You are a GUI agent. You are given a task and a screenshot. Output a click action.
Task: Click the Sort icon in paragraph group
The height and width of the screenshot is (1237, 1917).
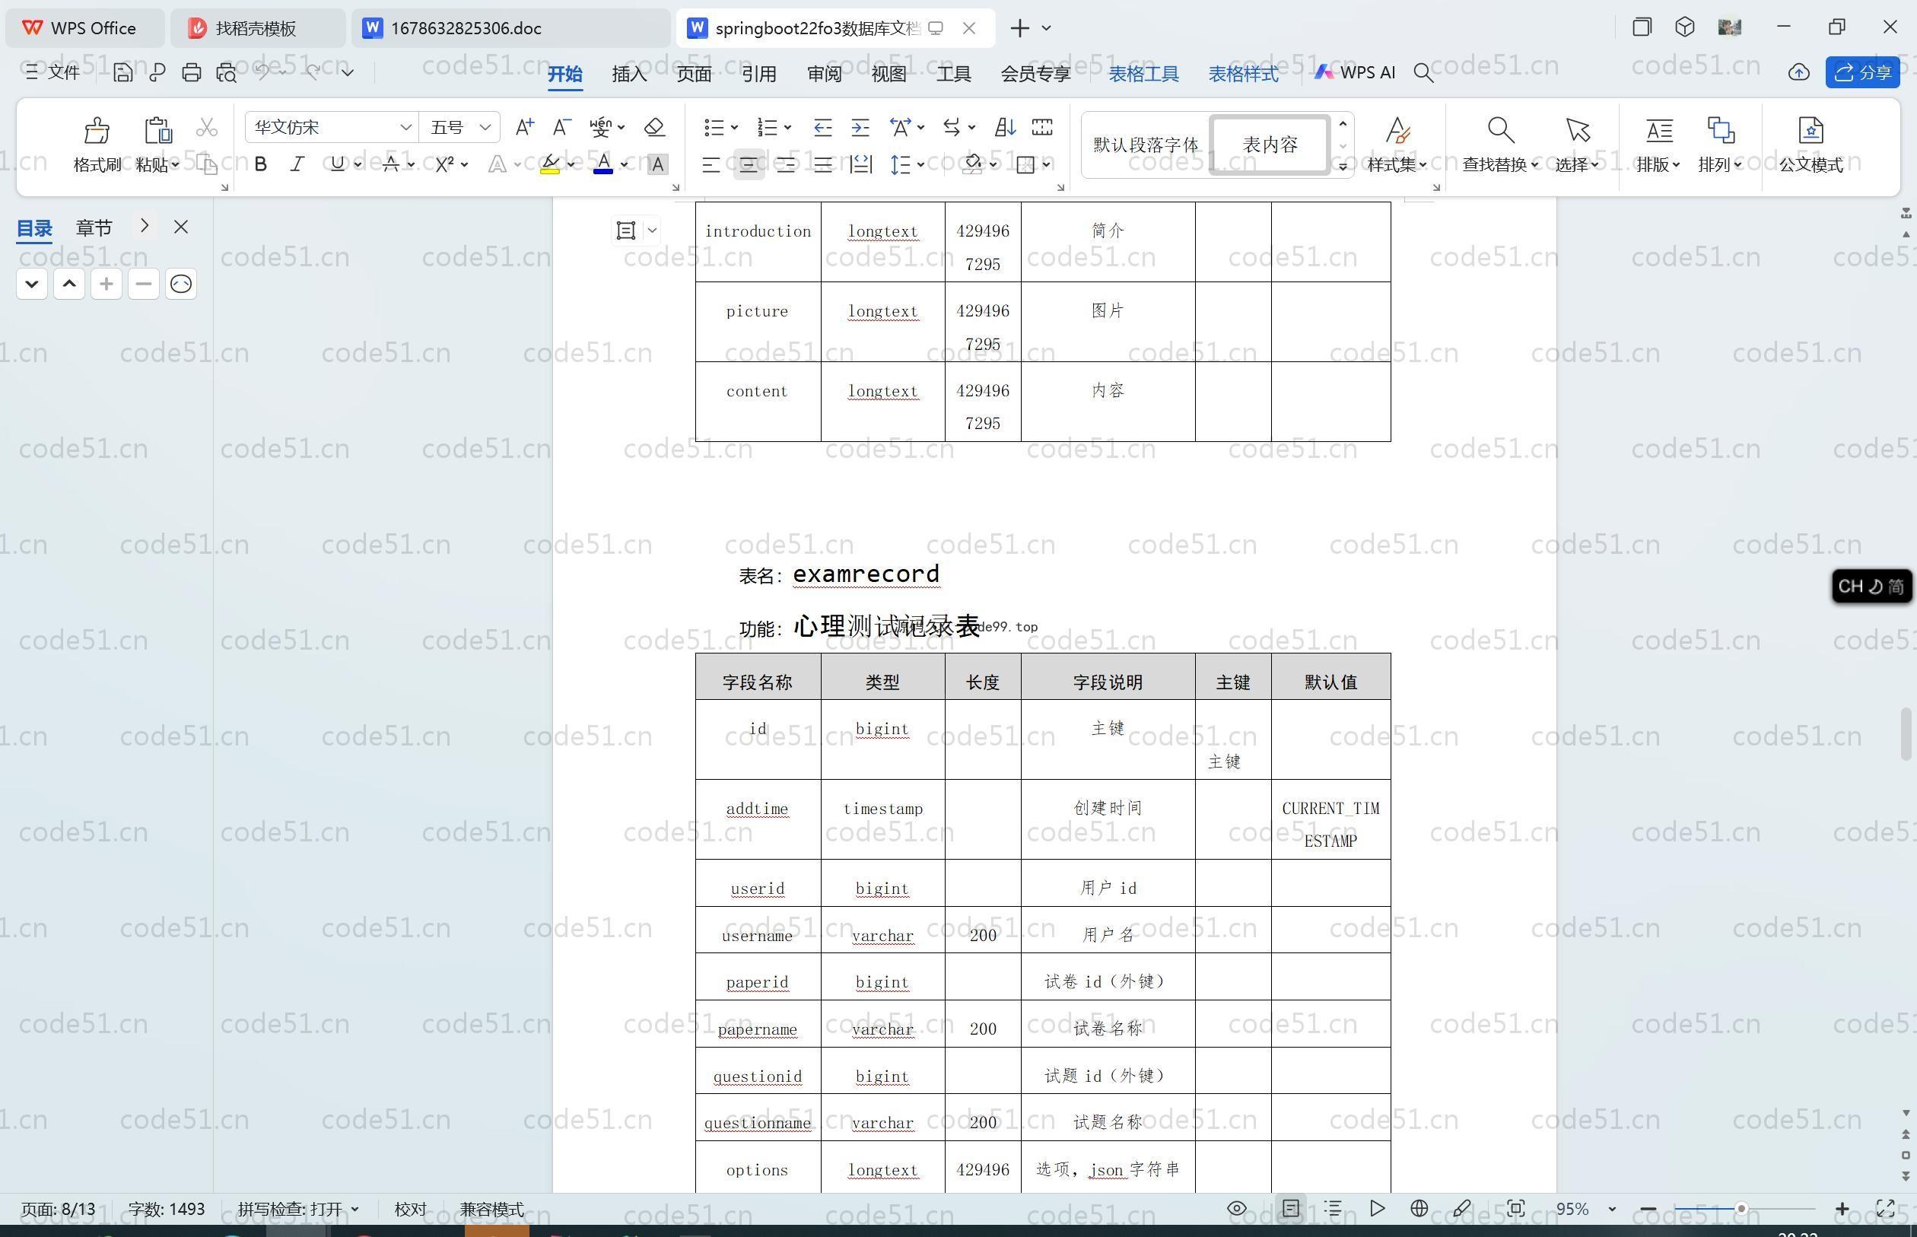click(1005, 127)
